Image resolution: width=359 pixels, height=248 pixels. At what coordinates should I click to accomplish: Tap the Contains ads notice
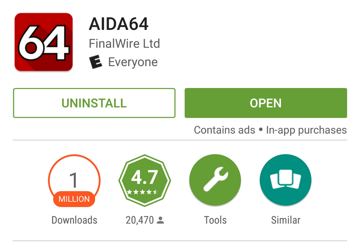pyautogui.click(x=224, y=130)
